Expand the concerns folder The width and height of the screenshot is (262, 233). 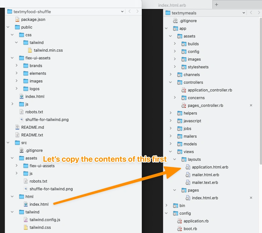[175, 98]
